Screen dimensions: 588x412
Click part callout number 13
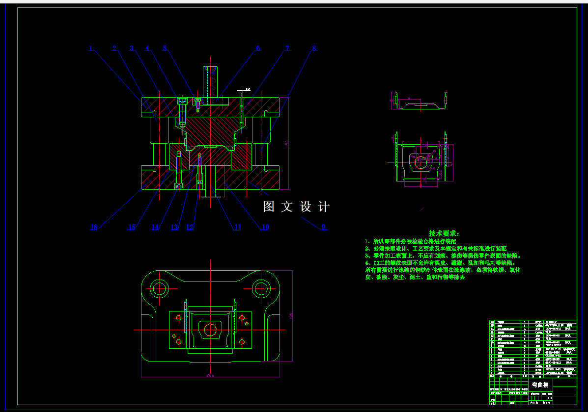click(174, 227)
